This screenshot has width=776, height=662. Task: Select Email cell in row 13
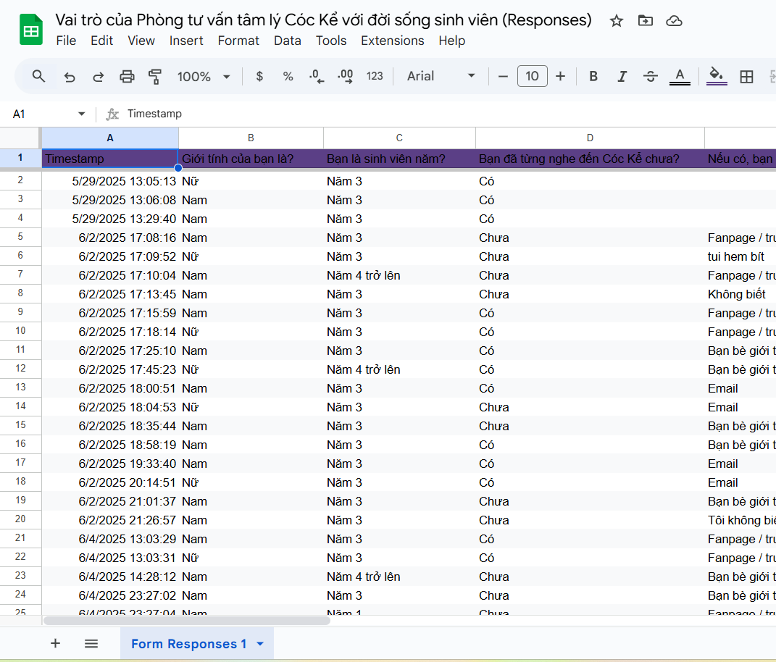(740, 388)
